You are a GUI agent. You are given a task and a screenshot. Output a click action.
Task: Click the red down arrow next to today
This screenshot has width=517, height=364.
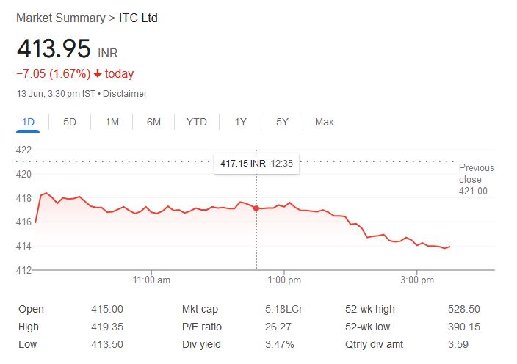(x=98, y=74)
